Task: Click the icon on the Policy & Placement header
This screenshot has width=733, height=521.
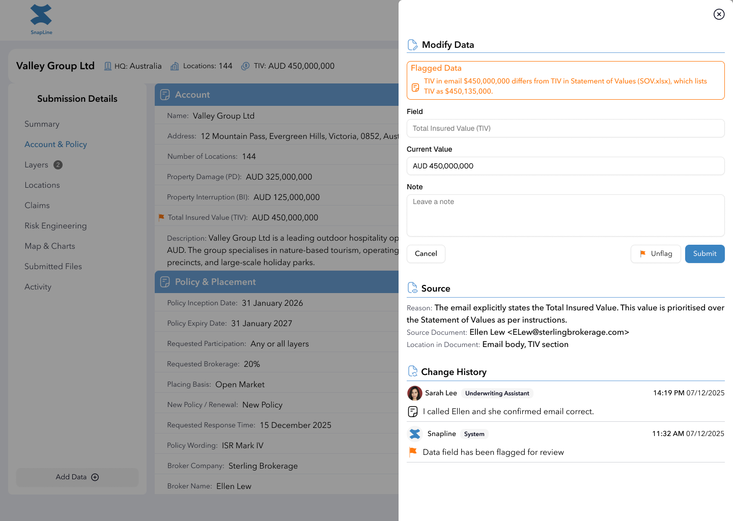Action: [164, 281]
